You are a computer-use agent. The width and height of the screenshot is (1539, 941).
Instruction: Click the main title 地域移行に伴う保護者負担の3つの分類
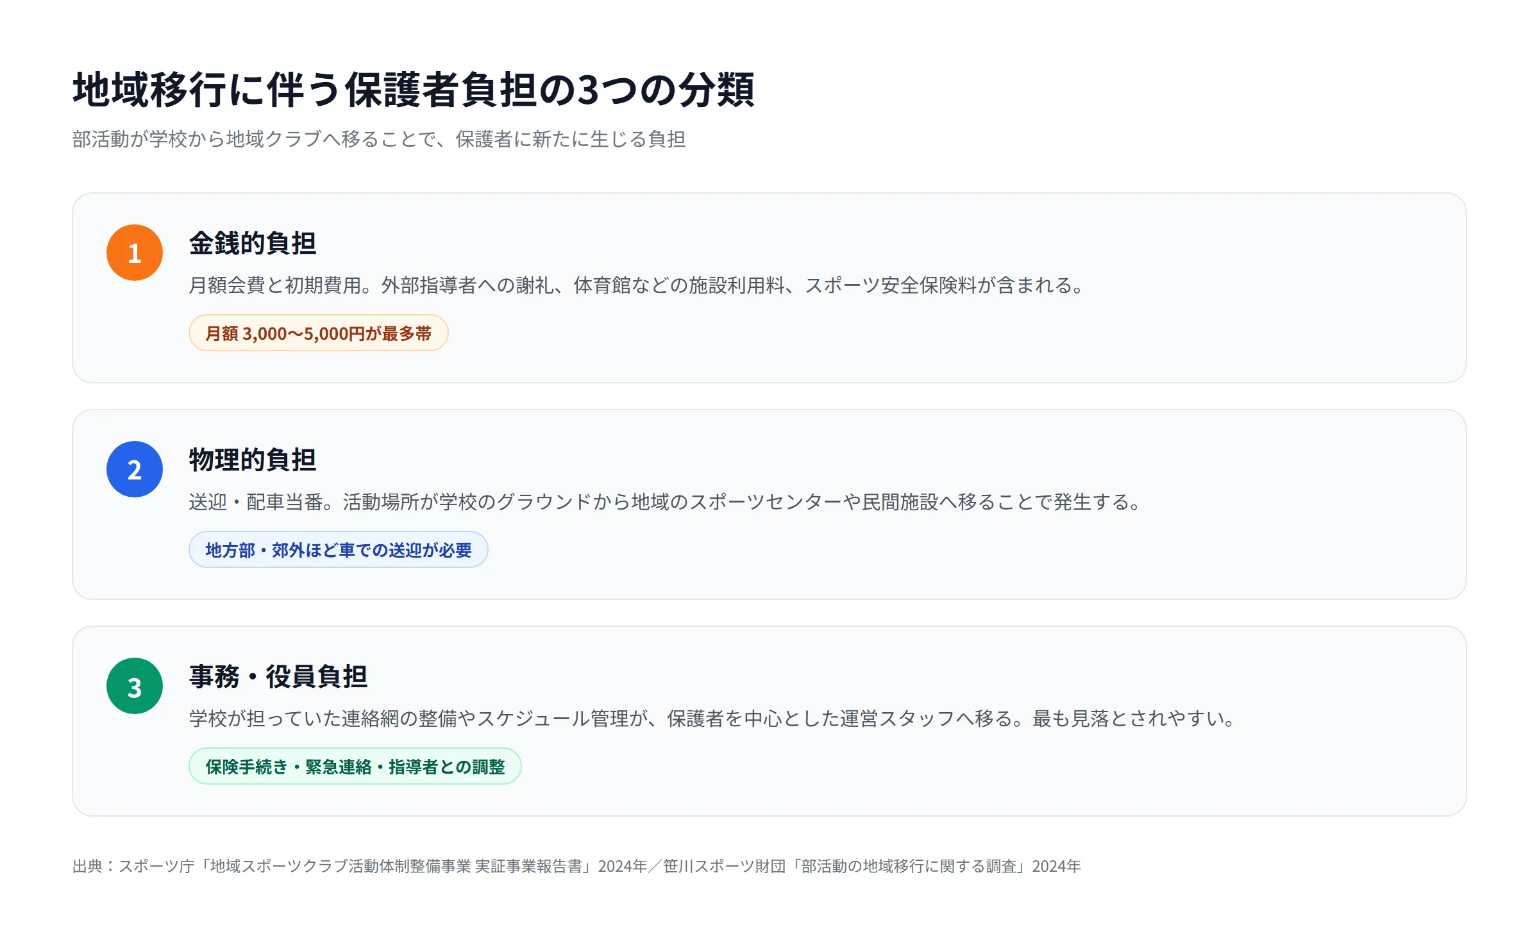[x=414, y=89]
